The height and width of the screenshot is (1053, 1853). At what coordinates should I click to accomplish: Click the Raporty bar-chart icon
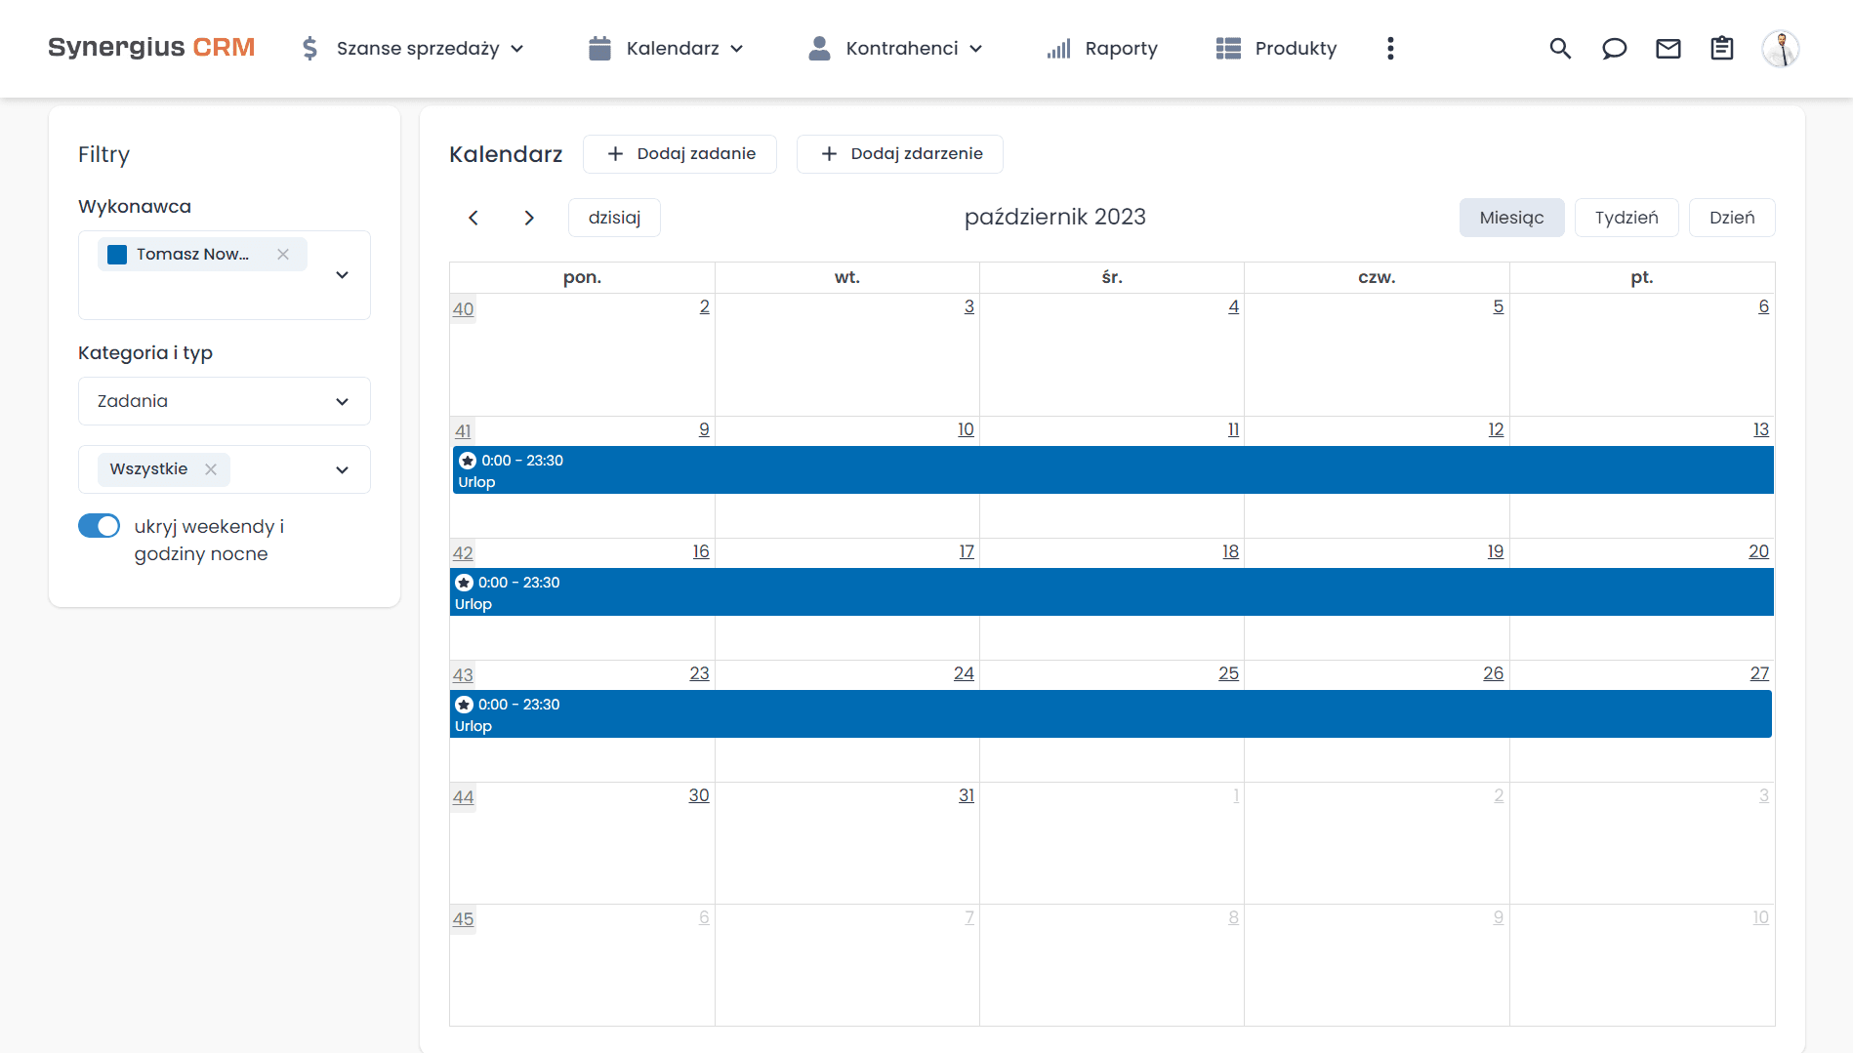[x=1058, y=48]
